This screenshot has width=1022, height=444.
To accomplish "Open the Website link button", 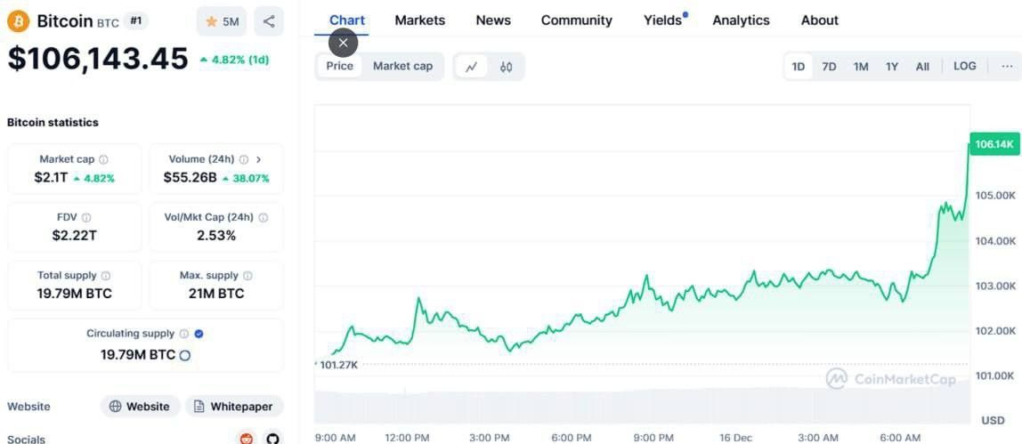I will click(140, 407).
